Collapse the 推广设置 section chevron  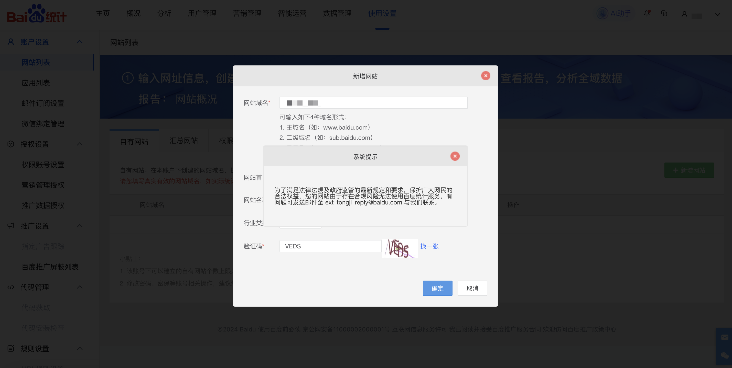[x=80, y=226]
